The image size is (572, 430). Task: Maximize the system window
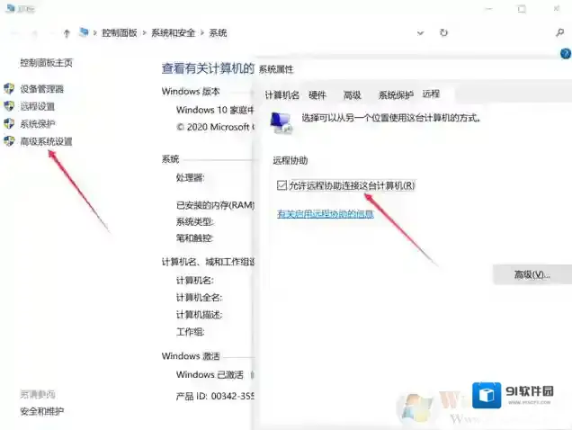click(521, 8)
